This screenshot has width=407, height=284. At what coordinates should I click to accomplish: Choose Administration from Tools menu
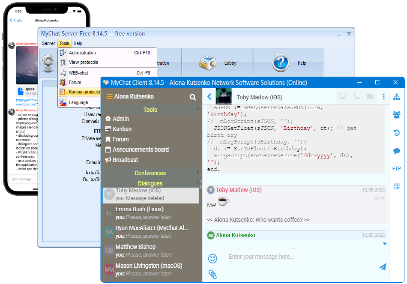[x=108, y=53]
